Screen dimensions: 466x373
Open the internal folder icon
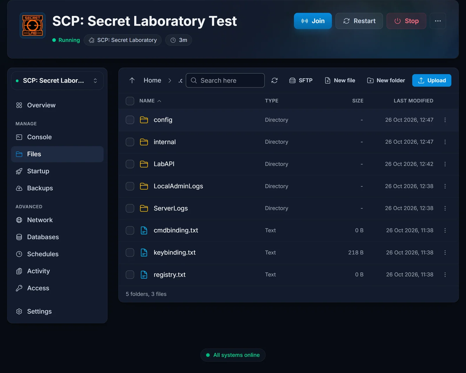144,142
